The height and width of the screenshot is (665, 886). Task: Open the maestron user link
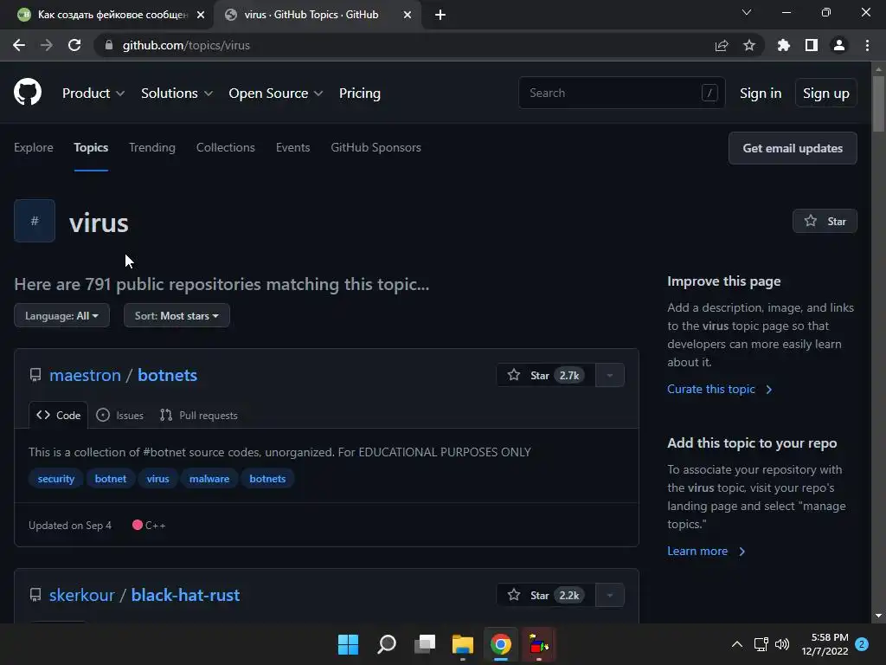point(86,375)
